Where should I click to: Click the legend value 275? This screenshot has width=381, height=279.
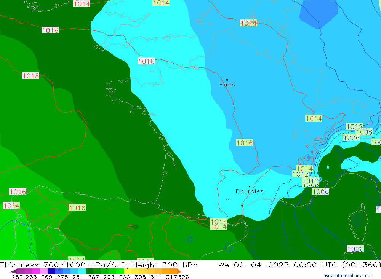[62, 277]
